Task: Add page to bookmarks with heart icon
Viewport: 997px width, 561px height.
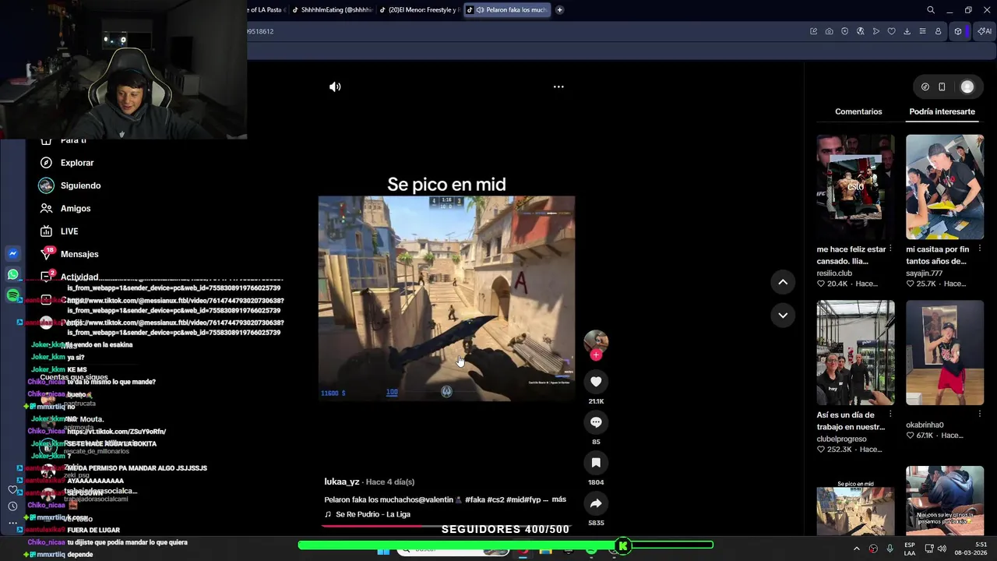Action: (x=891, y=31)
